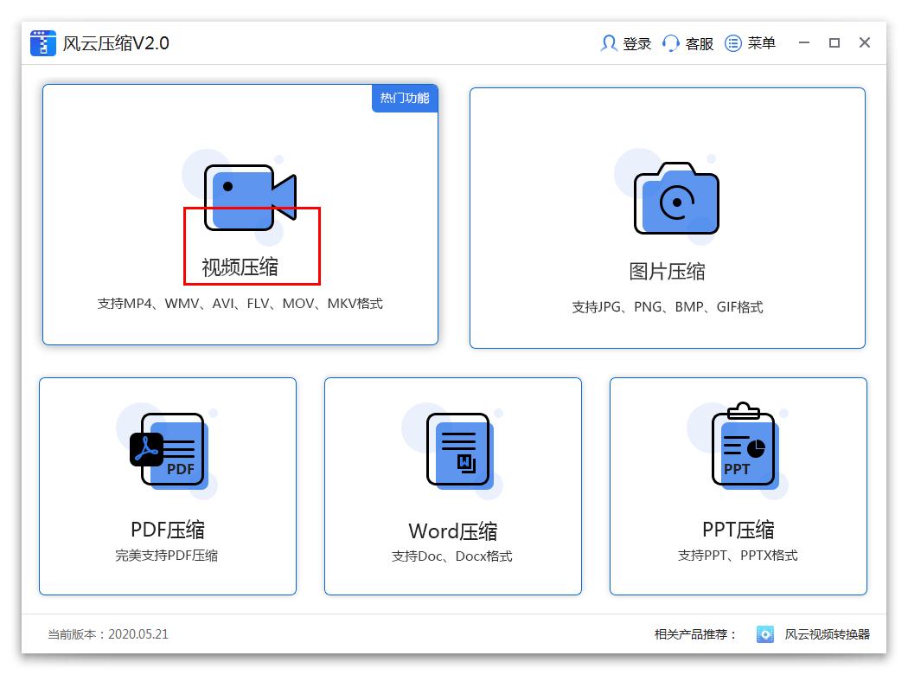Image resolution: width=908 pixels, height=675 pixels.
Task: Open the 菜单 menu
Action: (762, 43)
